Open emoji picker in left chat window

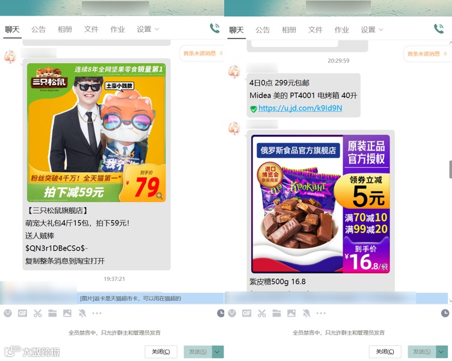8,313
